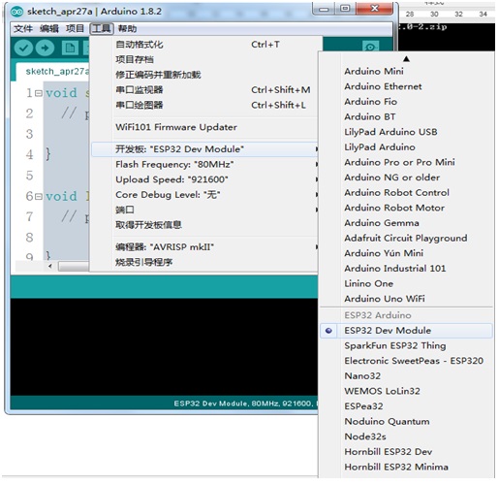Image resolution: width=499 pixels, height=485 pixels.
Task: Click the Upload arrow toolbar icon
Action: [x=45, y=48]
